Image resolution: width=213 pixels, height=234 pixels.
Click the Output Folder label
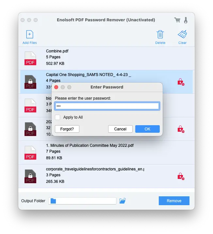tap(33, 201)
